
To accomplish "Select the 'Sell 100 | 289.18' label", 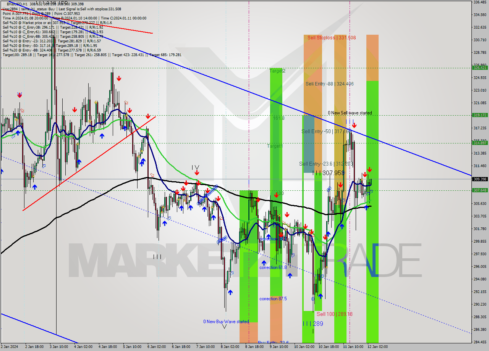I will (x=335, y=314).
